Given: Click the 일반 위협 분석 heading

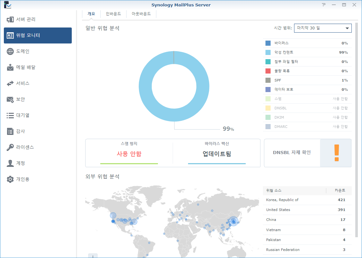Looking at the screenshot, I should click(x=103, y=28).
